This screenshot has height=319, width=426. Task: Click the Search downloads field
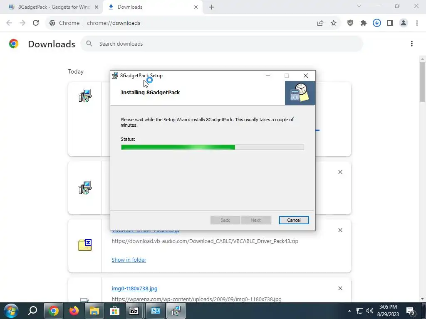click(x=222, y=44)
